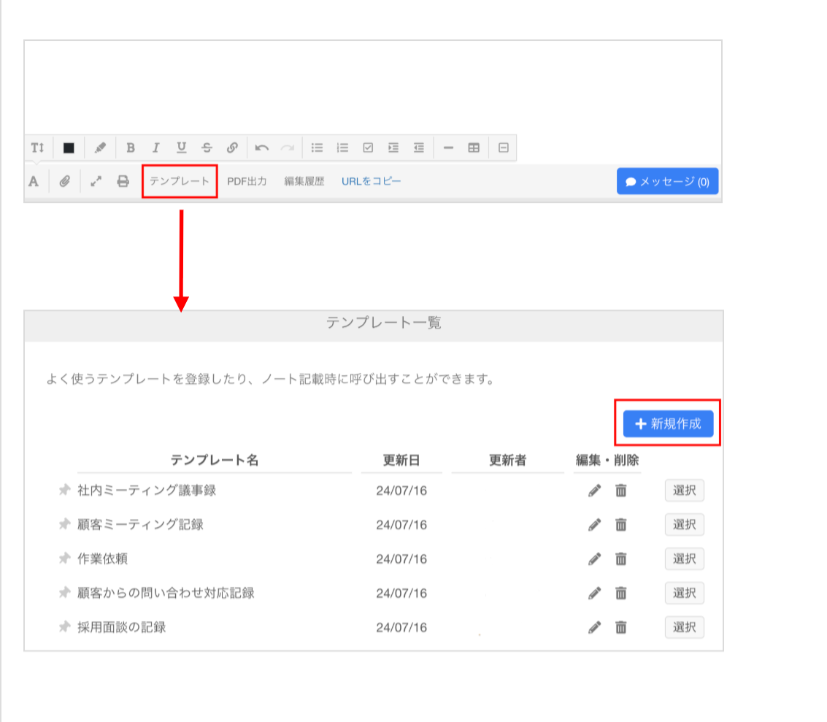Select the highlighter pen icon in the toolbar
This screenshot has width=827, height=722.
[x=100, y=147]
